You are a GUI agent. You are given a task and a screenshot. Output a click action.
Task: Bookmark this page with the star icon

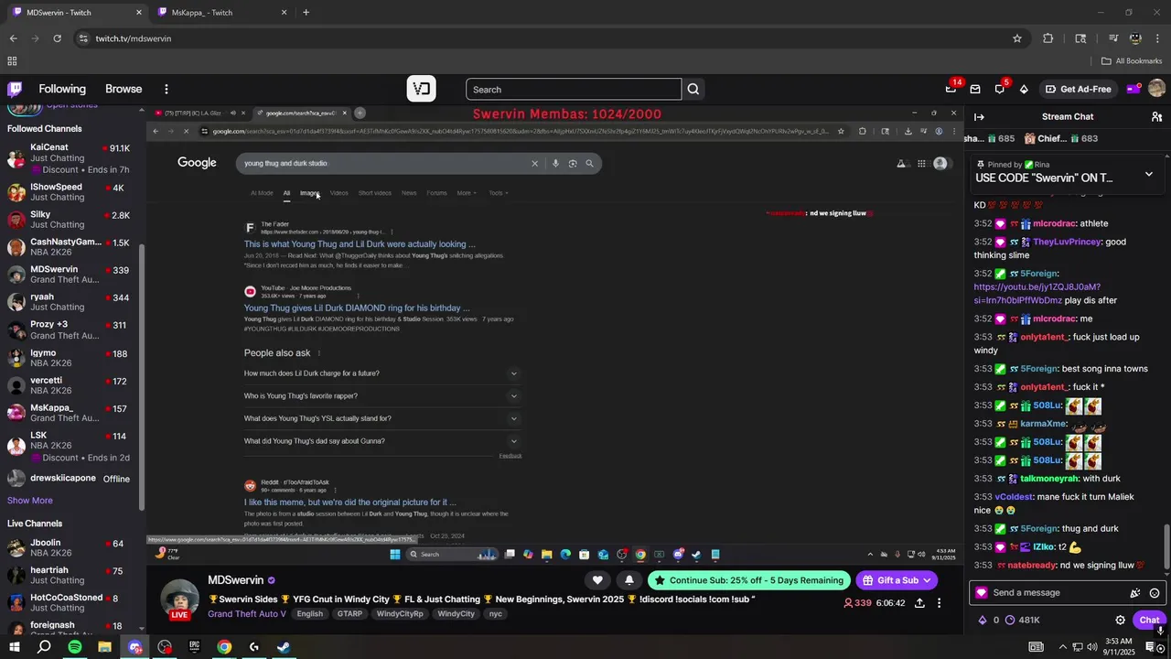1017,38
